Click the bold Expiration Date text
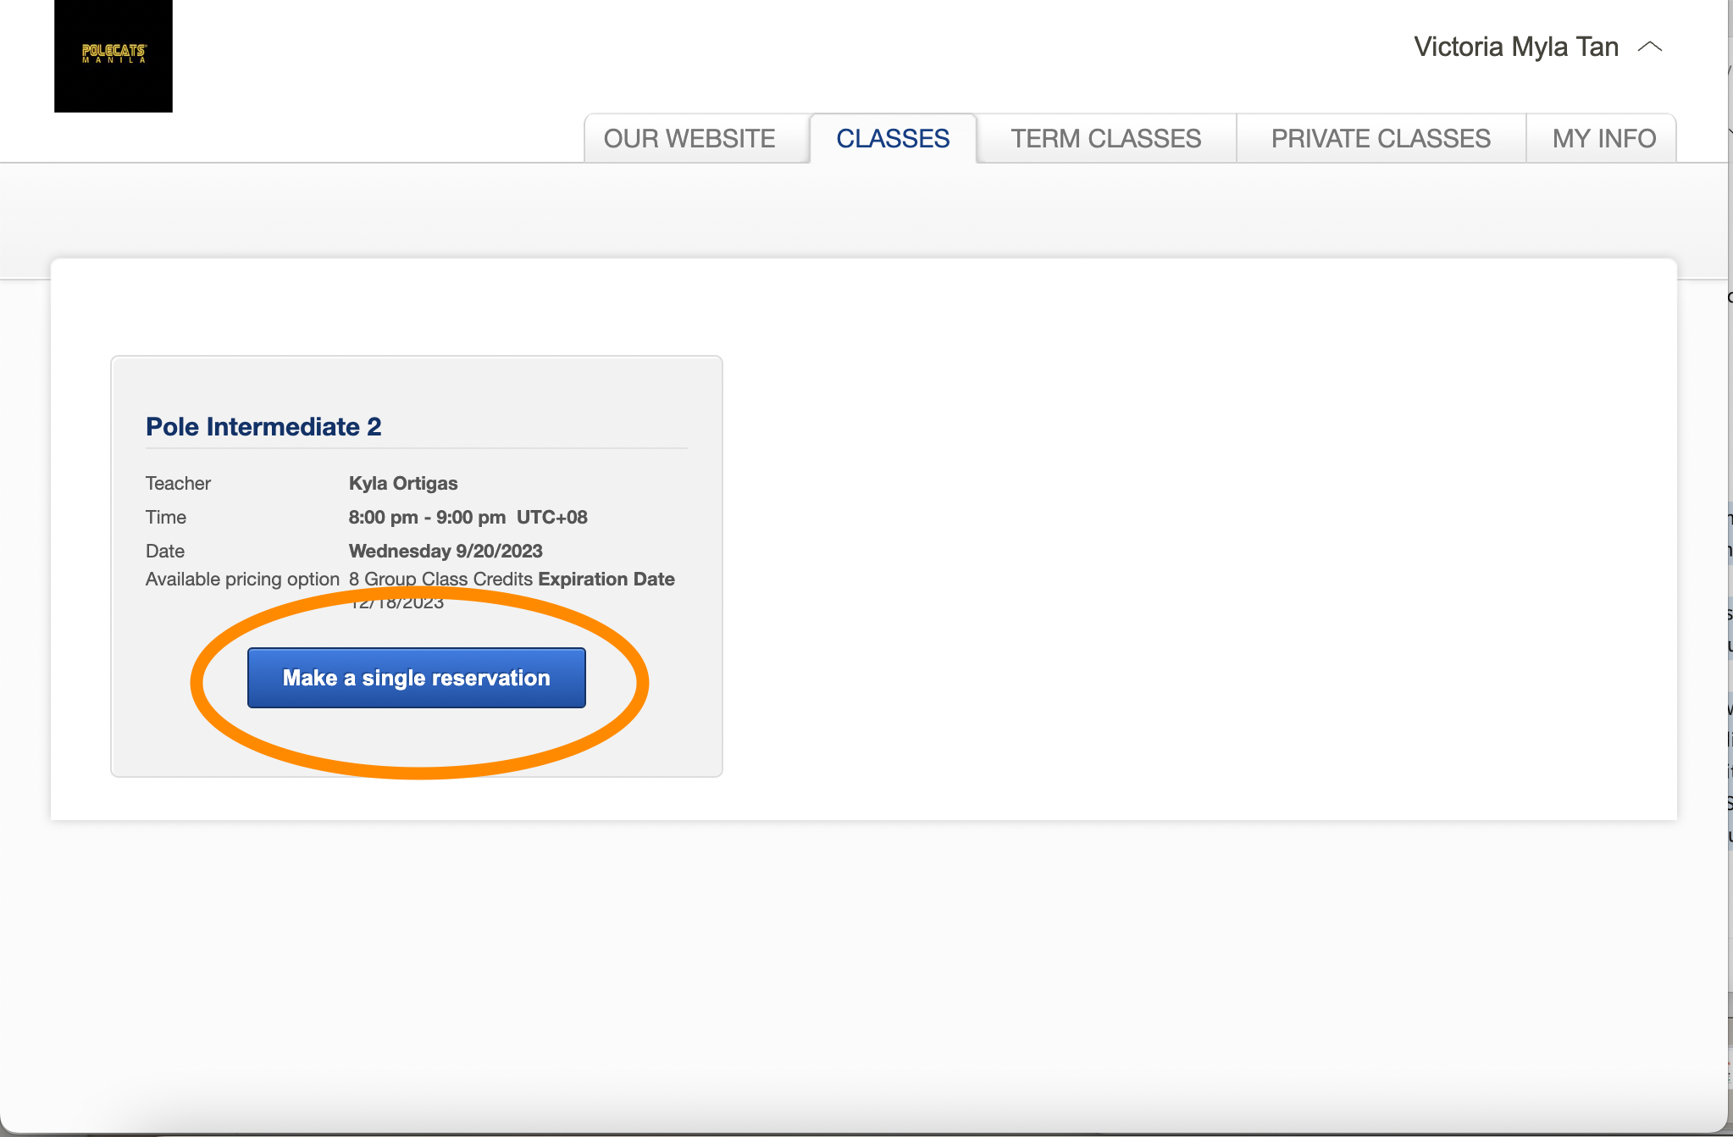 pos(606,579)
